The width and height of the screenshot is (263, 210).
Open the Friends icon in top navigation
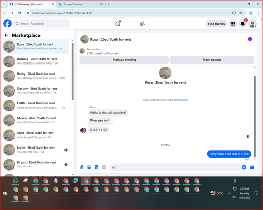tap(142, 24)
